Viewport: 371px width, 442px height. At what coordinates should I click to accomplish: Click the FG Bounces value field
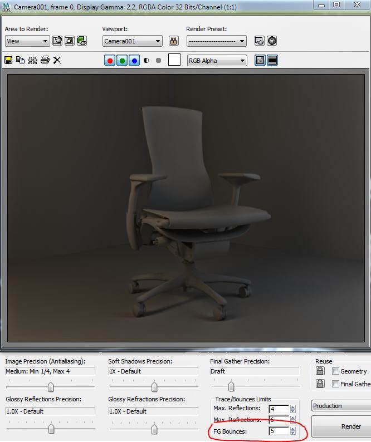point(279,431)
